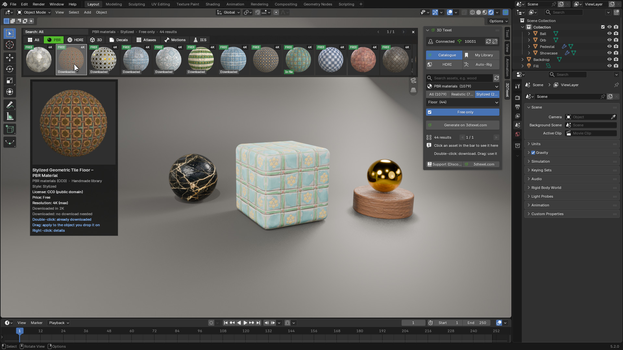Click the Search assets input field
623x350 pixels.
459,78
